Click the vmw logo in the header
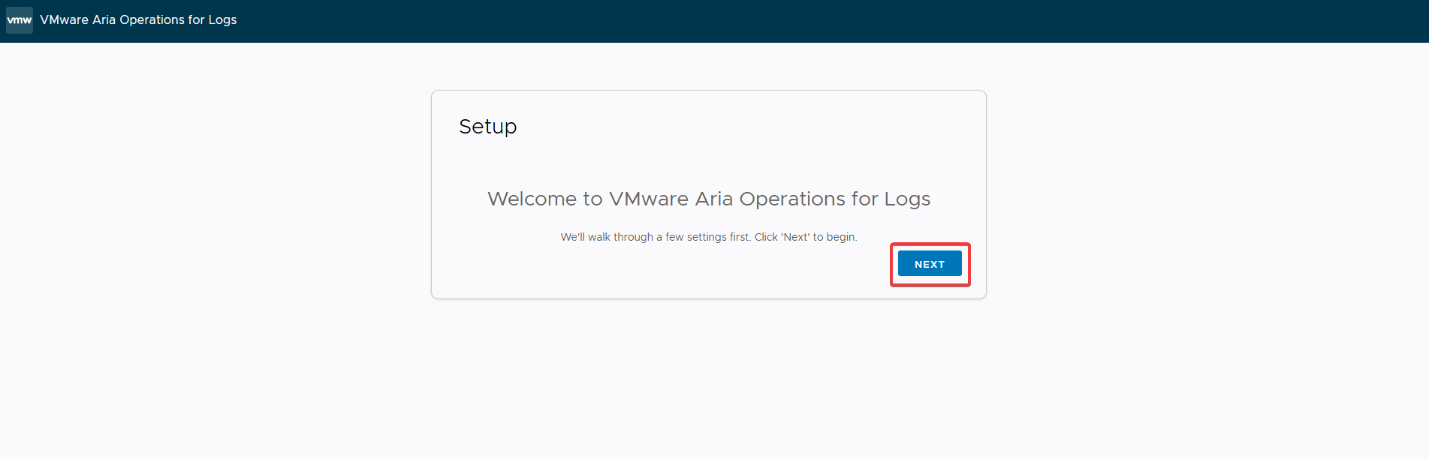This screenshot has height=459, width=1429. [20, 20]
